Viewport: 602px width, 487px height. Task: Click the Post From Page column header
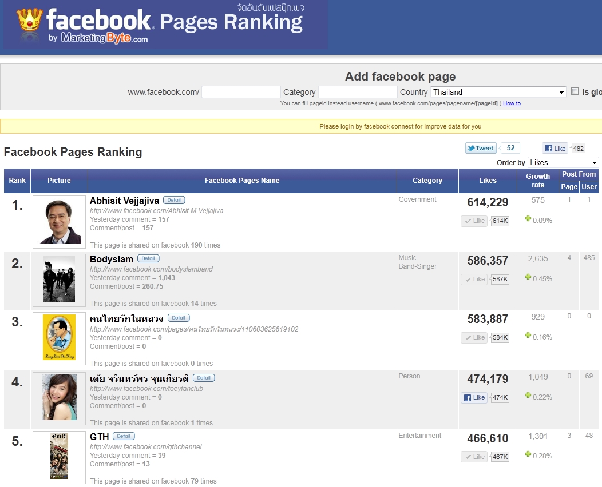click(x=569, y=187)
